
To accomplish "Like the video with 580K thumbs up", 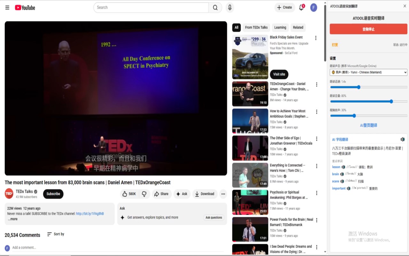I will pyautogui.click(x=129, y=194).
